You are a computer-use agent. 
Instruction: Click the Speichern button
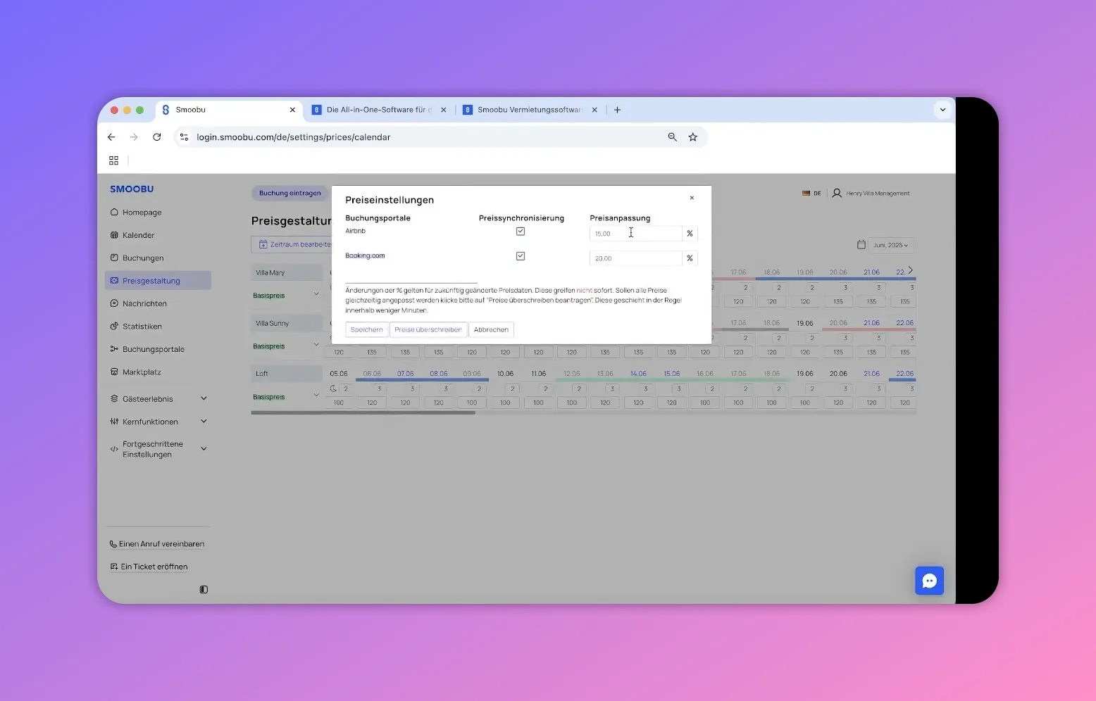point(366,329)
